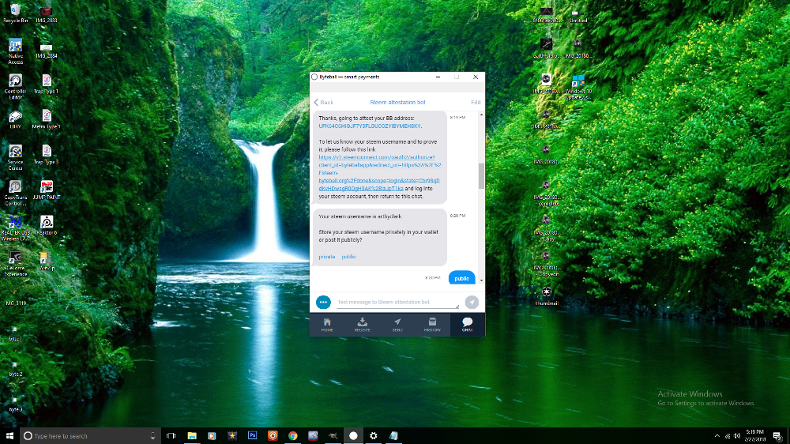Select the thumbnail desktop file

pyautogui.click(x=547, y=296)
